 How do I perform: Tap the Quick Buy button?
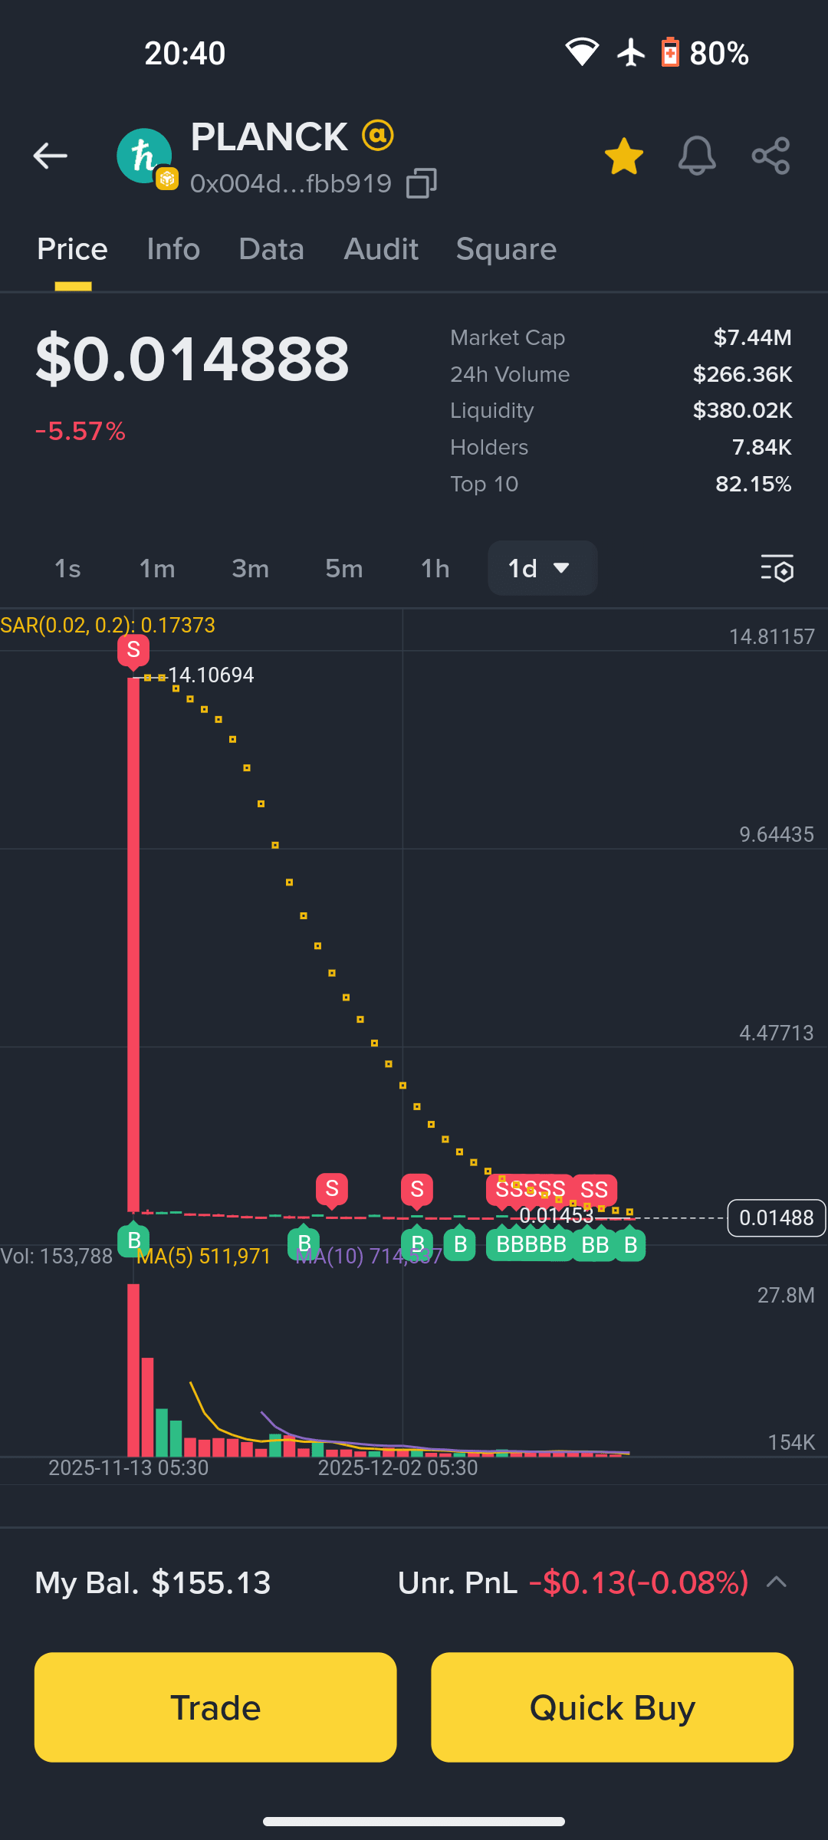pyautogui.click(x=612, y=1707)
